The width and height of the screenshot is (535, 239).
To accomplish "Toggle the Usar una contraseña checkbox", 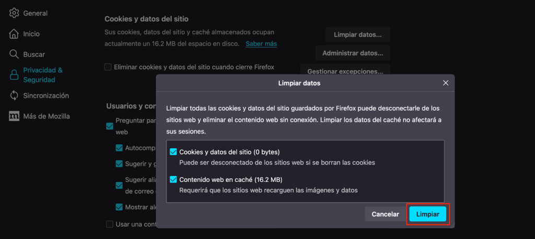I will tap(110, 224).
